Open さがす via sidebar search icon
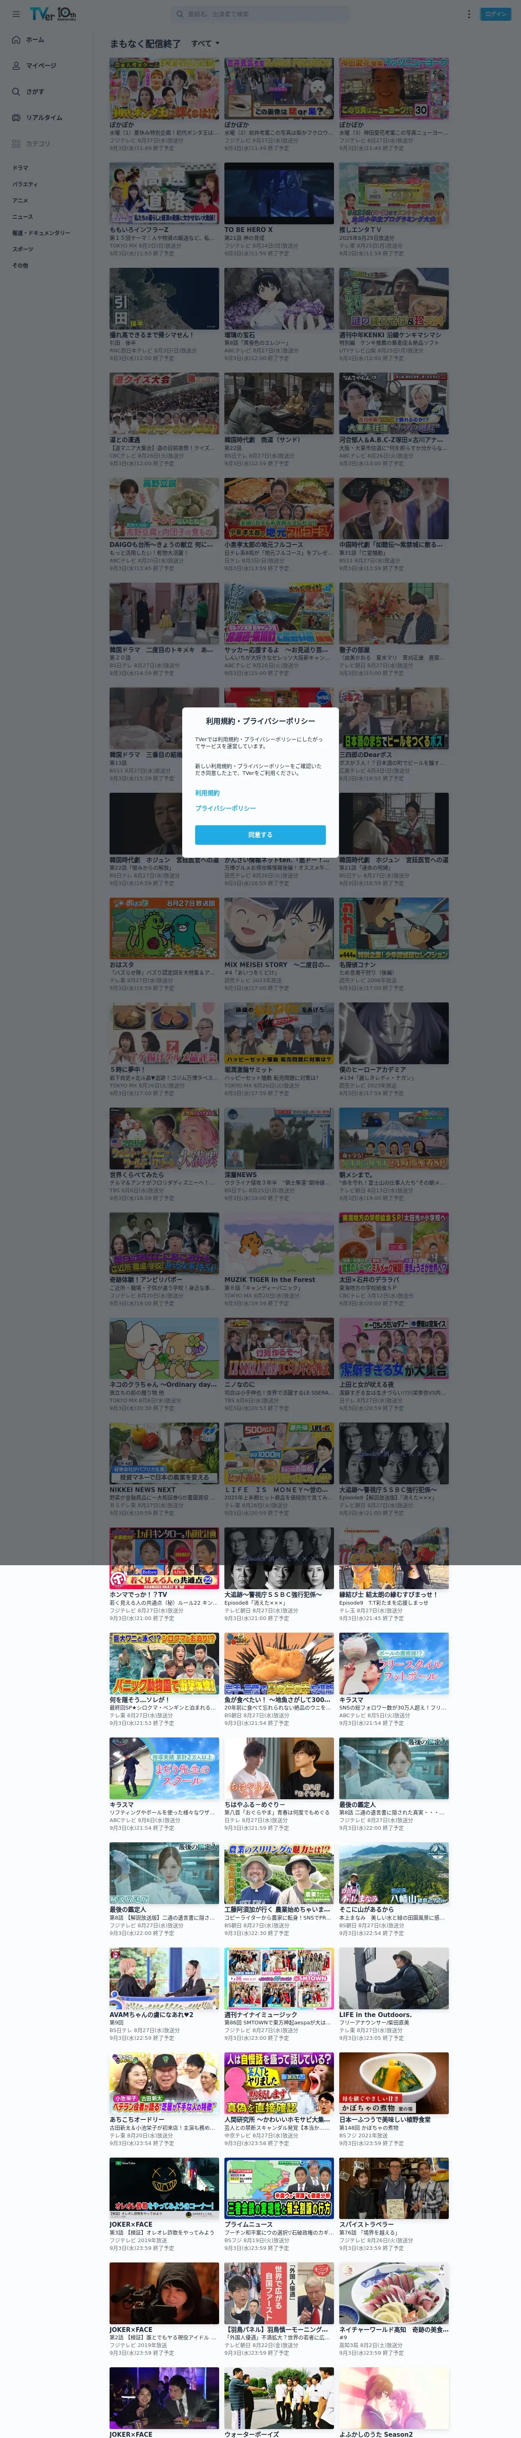521x2438 pixels. (x=16, y=92)
